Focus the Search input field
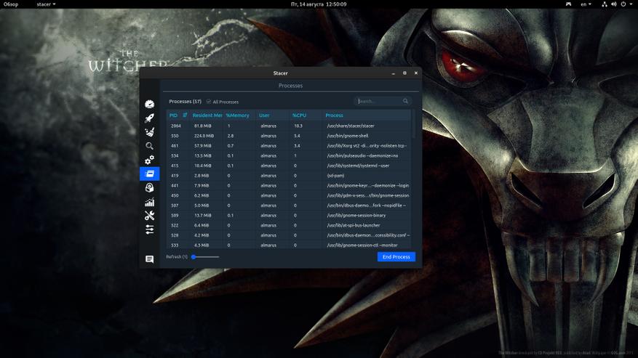This screenshot has height=358, width=638. point(382,101)
